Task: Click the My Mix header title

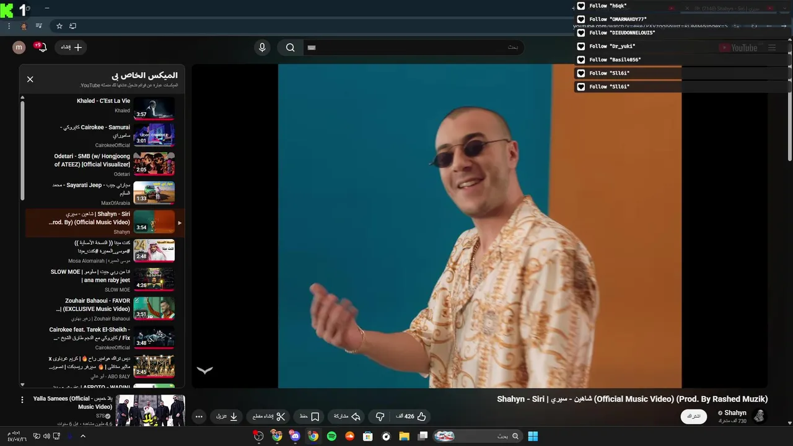Action: (x=144, y=75)
